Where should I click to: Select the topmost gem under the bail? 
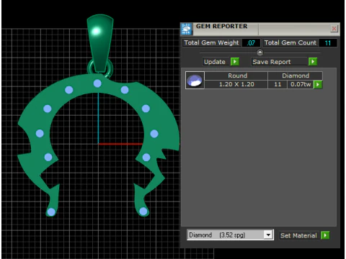pyautogui.click(x=97, y=83)
